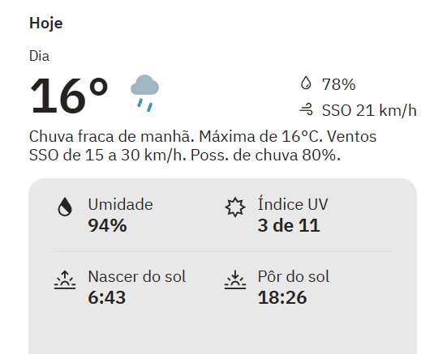Click the UV index sun icon

point(235,207)
